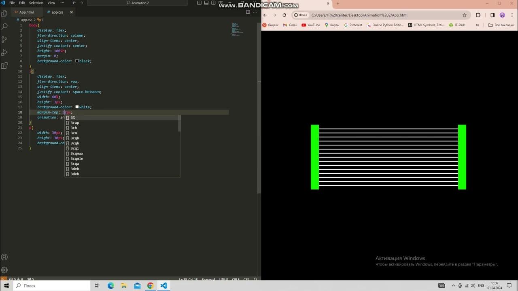The image size is (518, 291).
Task: Open Chrome extensions puzzle icon
Action: pos(478,15)
